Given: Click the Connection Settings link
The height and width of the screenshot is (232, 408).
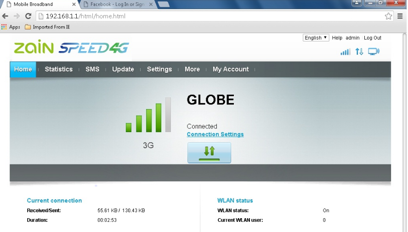Looking at the screenshot, I should pyautogui.click(x=215, y=134).
